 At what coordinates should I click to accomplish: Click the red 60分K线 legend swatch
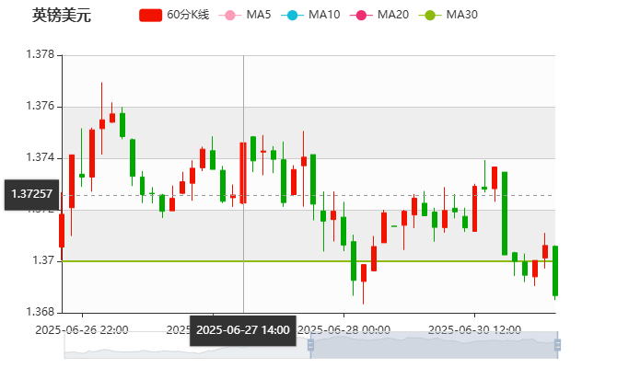point(150,16)
